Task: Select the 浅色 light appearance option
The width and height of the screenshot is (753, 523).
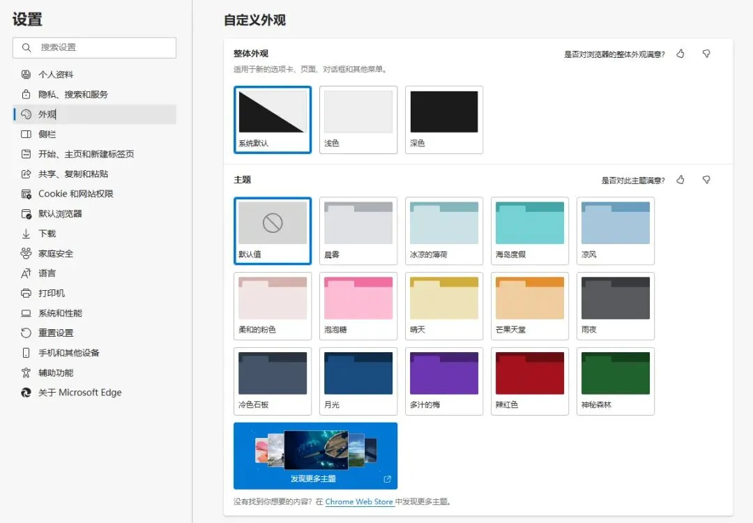Action: click(x=358, y=119)
